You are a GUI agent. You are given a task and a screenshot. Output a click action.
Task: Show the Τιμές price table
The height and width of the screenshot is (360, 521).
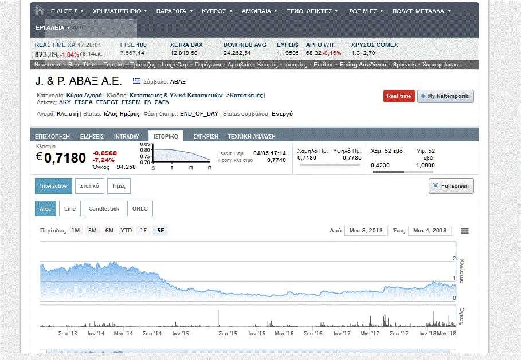pos(119,186)
